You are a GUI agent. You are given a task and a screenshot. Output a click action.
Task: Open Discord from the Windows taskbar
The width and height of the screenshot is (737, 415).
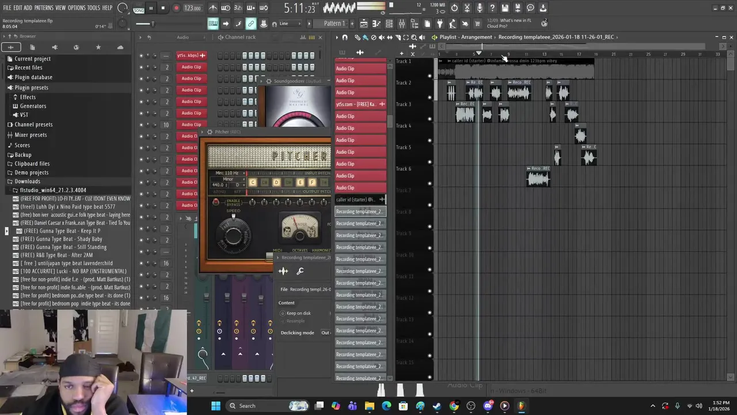click(x=488, y=406)
